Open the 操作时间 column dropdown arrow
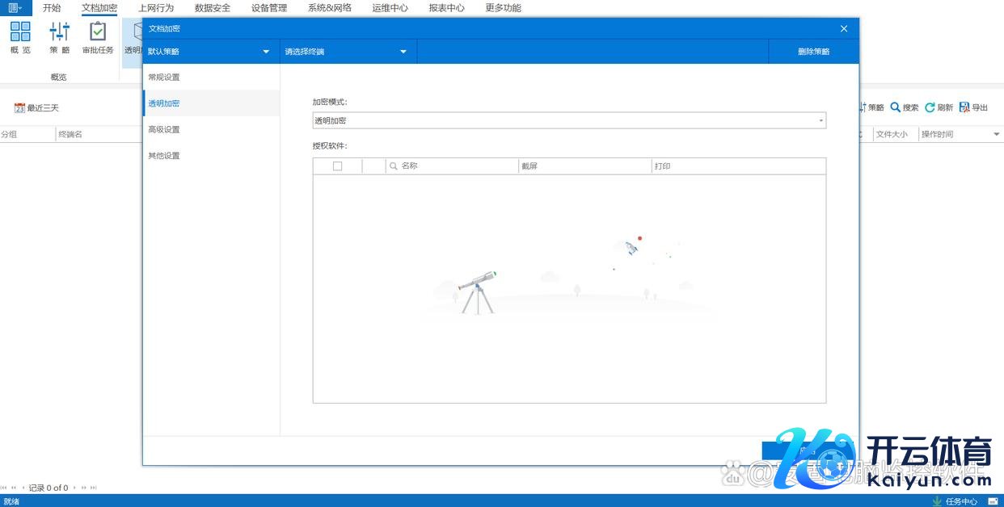The height and width of the screenshot is (507, 1004). (996, 135)
